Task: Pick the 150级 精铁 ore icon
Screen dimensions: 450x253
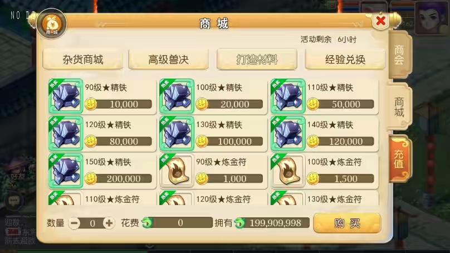Action: tap(66, 171)
